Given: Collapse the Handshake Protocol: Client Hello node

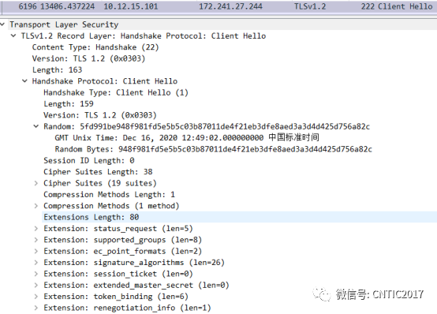Looking at the screenshot, I should tap(24, 81).
